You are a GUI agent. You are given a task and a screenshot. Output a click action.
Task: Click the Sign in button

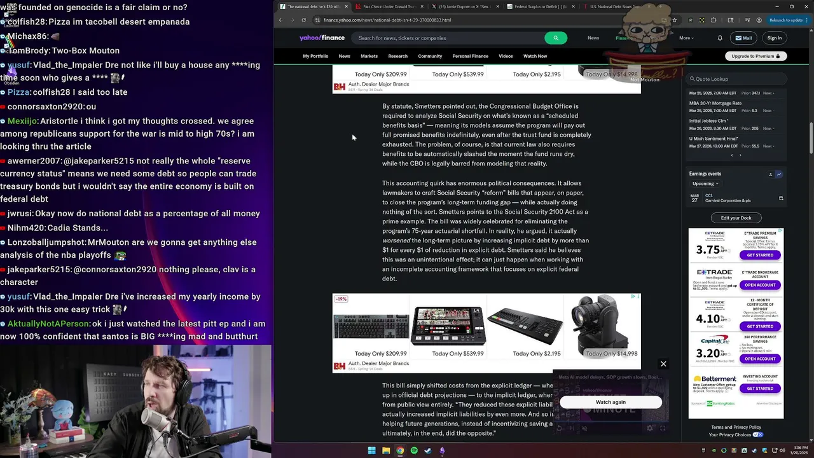click(774, 38)
